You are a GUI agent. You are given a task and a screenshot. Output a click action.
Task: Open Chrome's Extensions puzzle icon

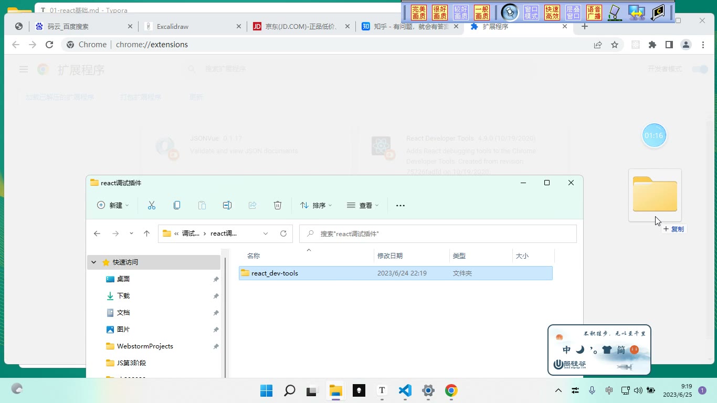click(x=652, y=45)
